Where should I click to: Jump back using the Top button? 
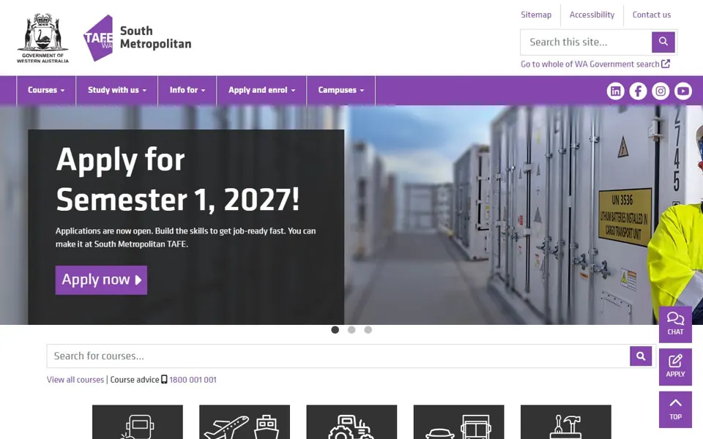(675, 410)
